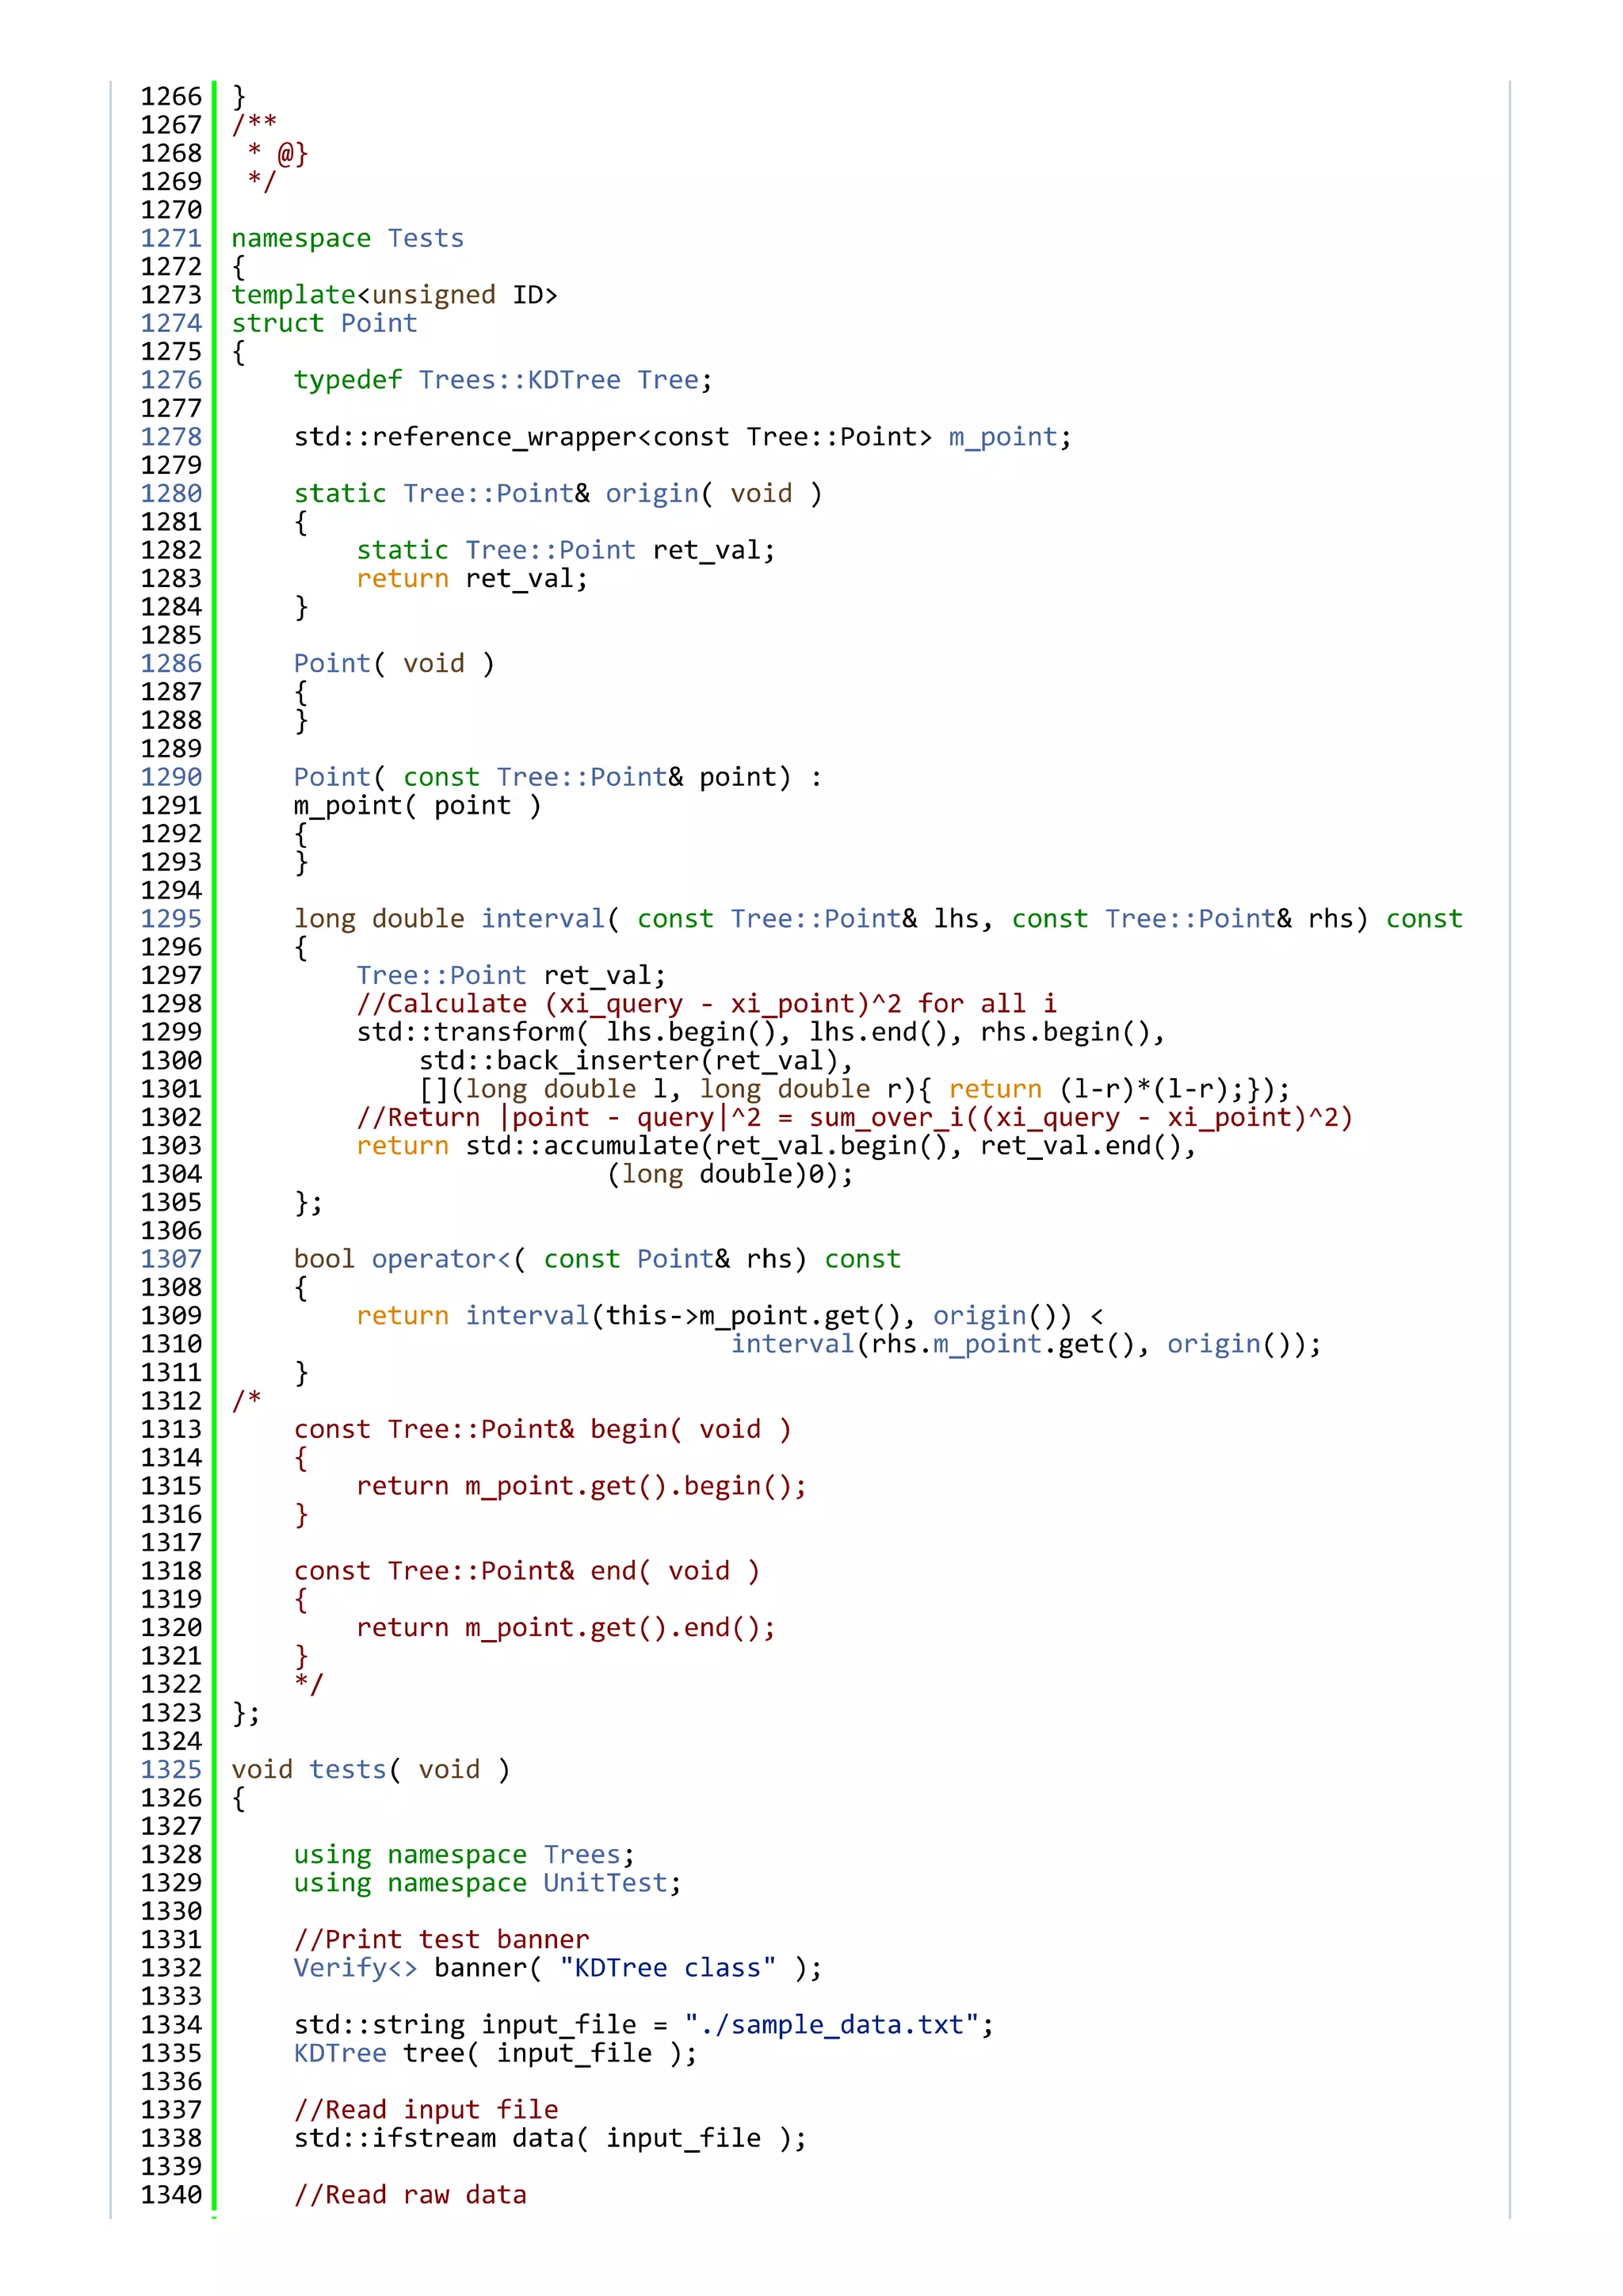Open line number 1274 link
1623x2296 pixels.
click(171, 323)
